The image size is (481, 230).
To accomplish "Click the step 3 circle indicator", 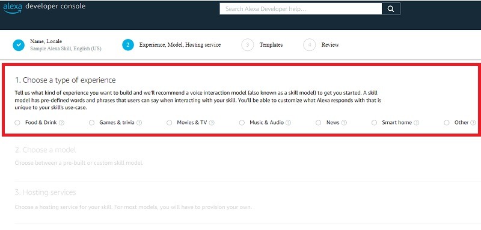I will point(248,45).
